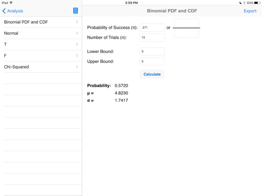
Task: Select Binomial PDF and CDF in list
Action: (x=41, y=22)
